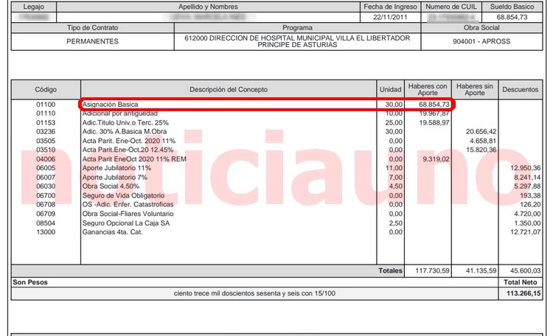Select the 68.854,73 value in Asignación Basica row
The height and width of the screenshot is (336, 553).
point(434,105)
